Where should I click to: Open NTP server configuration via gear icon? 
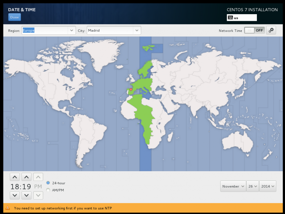[271, 30]
